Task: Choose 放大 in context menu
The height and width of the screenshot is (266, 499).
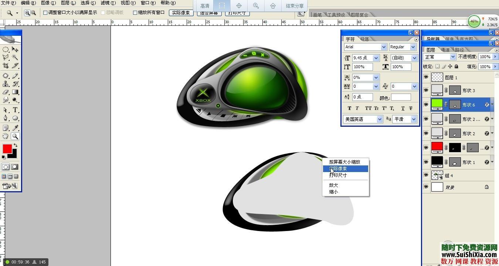Action: pos(333,185)
